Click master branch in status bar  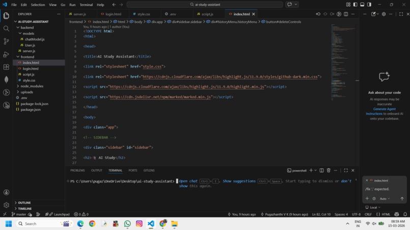click(19, 214)
